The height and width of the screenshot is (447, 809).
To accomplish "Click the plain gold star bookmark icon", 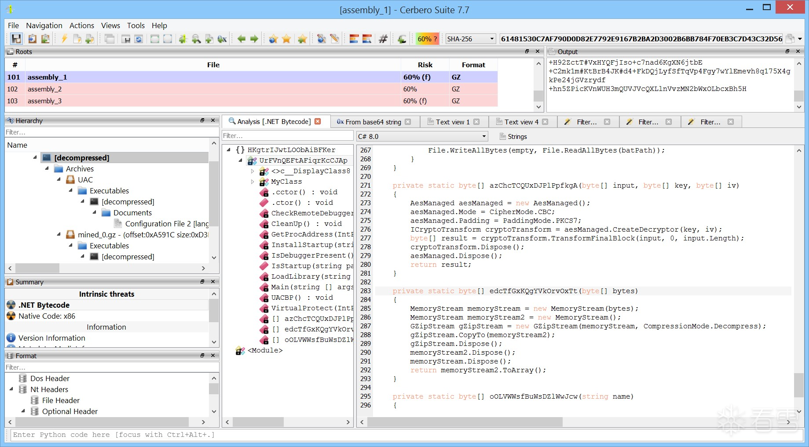I will (286, 39).
